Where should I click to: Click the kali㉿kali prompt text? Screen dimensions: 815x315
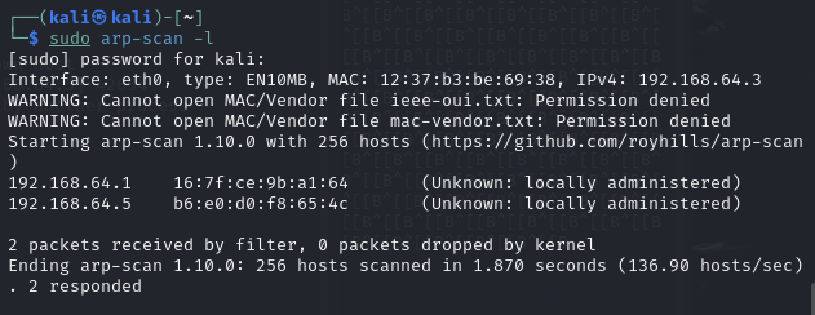[110, 17]
